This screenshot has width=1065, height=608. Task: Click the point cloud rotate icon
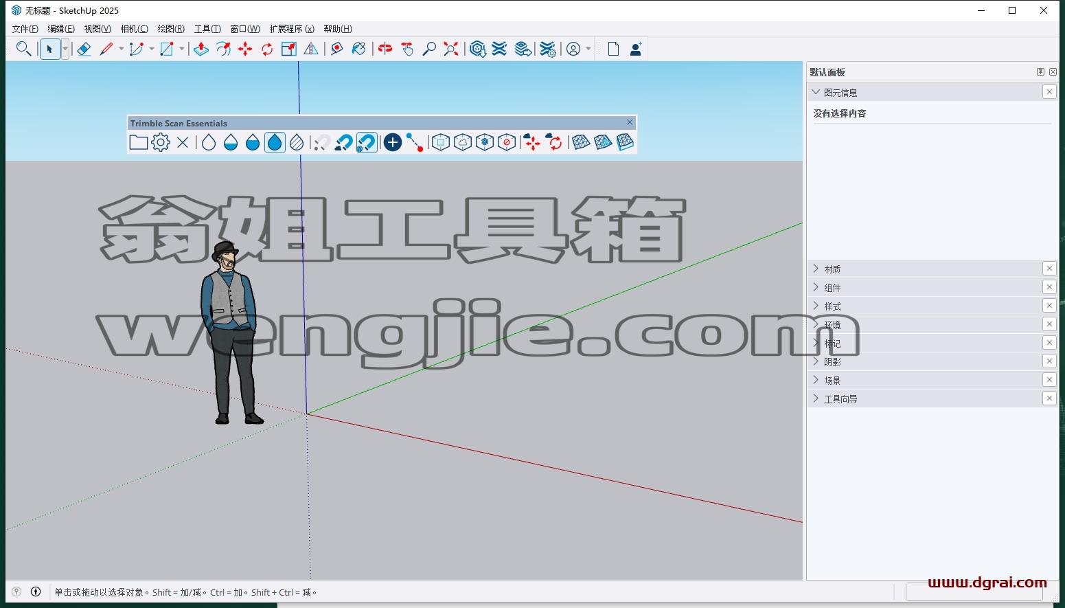point(554,142)
